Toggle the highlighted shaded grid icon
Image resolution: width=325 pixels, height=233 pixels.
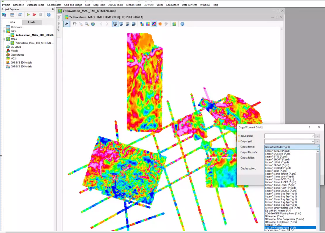154,24
